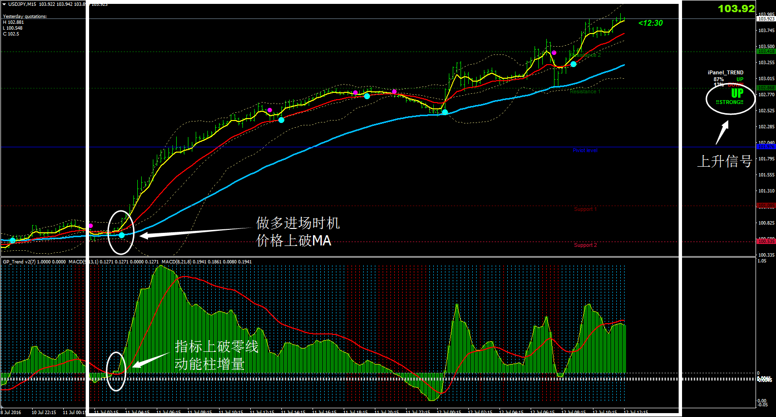Click the dark red 101.085 support tag

pyautogui.click(x=766, y=206)
